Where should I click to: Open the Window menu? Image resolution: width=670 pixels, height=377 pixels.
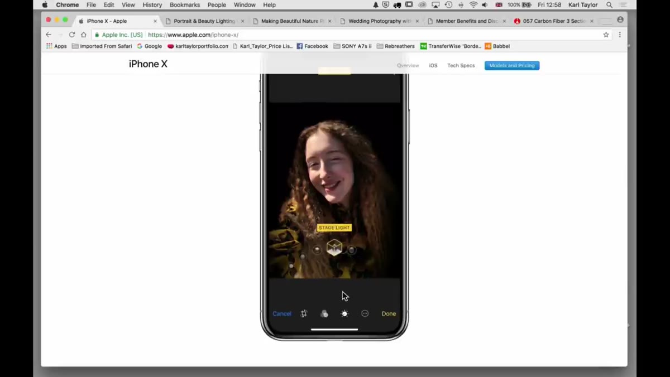[245, 5]
